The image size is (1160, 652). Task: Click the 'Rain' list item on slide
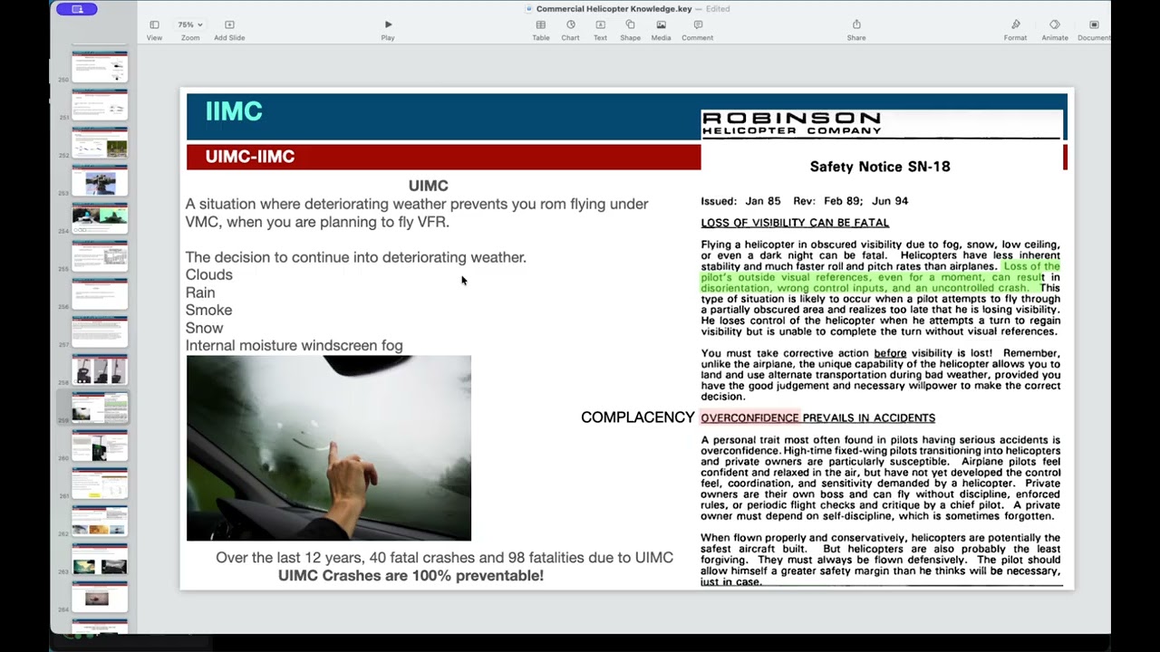click(200, 292)
